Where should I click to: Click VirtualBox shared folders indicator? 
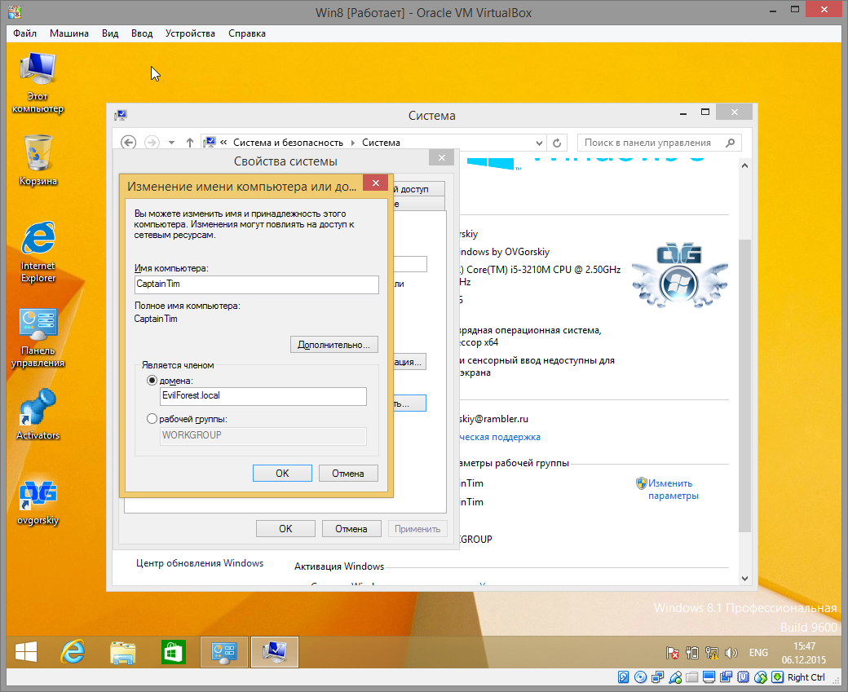coord(691,677)
